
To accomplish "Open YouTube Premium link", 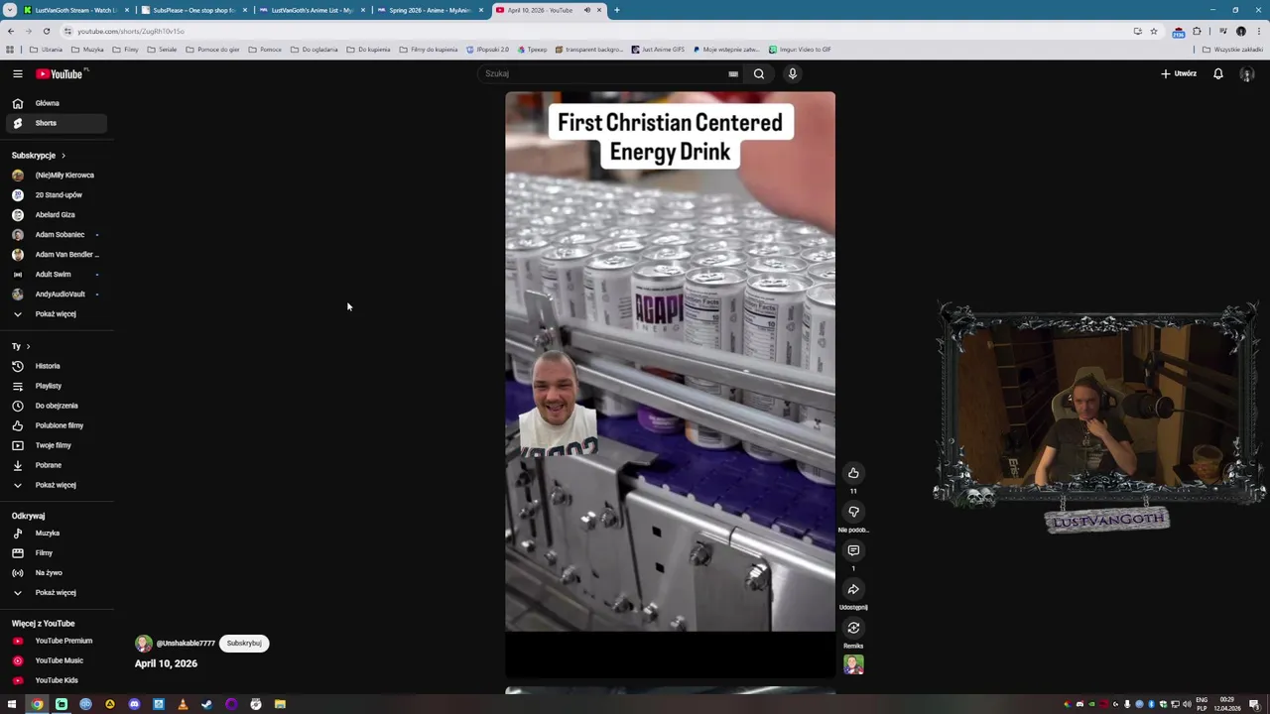I will 55,641.
